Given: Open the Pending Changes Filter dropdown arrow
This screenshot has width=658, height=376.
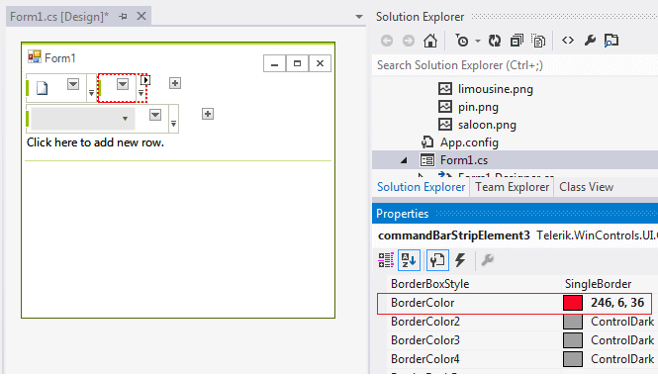Looking at the screenshot, I should pyautogui.click(x=478, y=42).
